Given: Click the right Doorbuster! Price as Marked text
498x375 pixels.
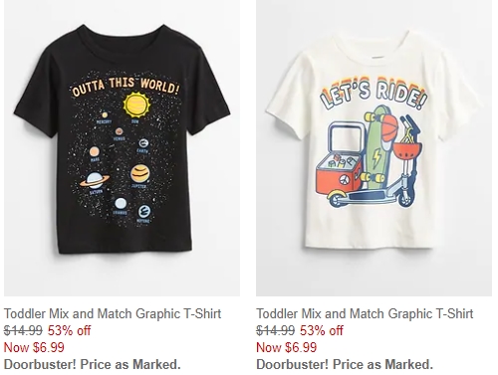Looking at the screenshot, I should point(345,364).
